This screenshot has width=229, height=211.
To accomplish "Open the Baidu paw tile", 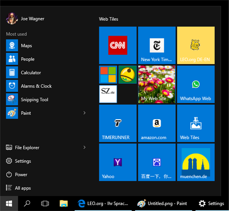I will (x=157, y=162).
